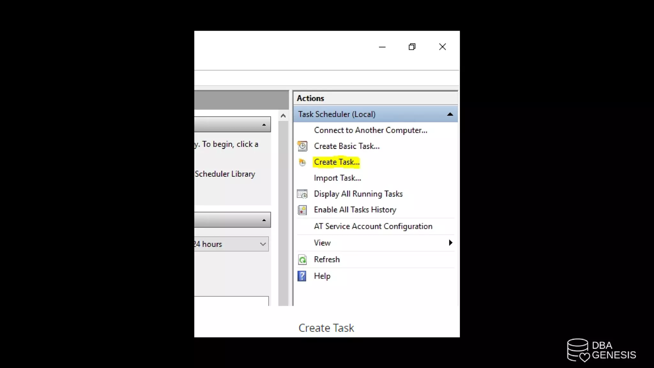Click the Enable All Tasks History icon
654x368 pixels.
(302, 210)
